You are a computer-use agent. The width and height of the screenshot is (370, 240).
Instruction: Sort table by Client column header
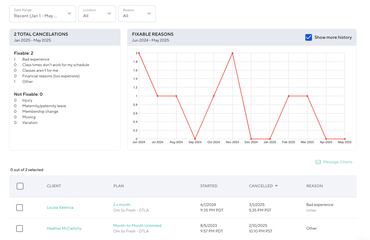(54, 186)
